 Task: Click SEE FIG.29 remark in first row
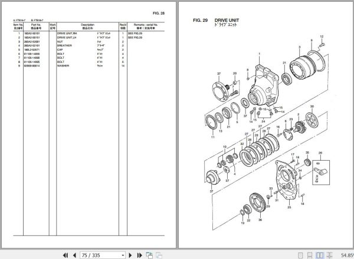pos(135,33)
